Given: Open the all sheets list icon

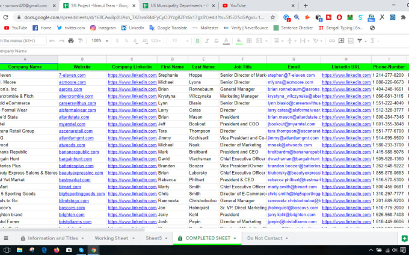Looking at the screenshot, I should coord(6,238).
